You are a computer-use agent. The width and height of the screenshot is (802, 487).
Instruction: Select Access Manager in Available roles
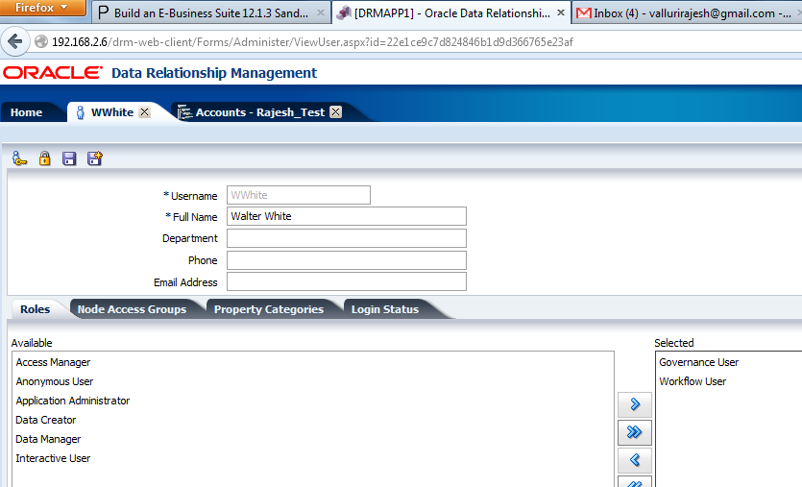(x=53, y=362)
